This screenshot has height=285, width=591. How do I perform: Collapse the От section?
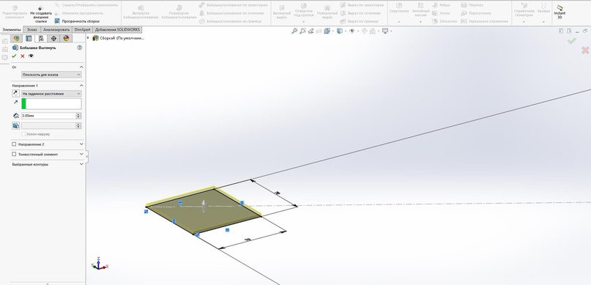click(81, 67)
